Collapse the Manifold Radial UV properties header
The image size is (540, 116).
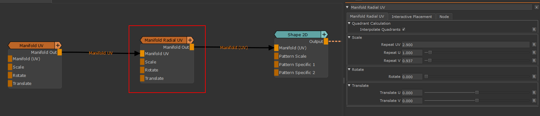[347, 7]
